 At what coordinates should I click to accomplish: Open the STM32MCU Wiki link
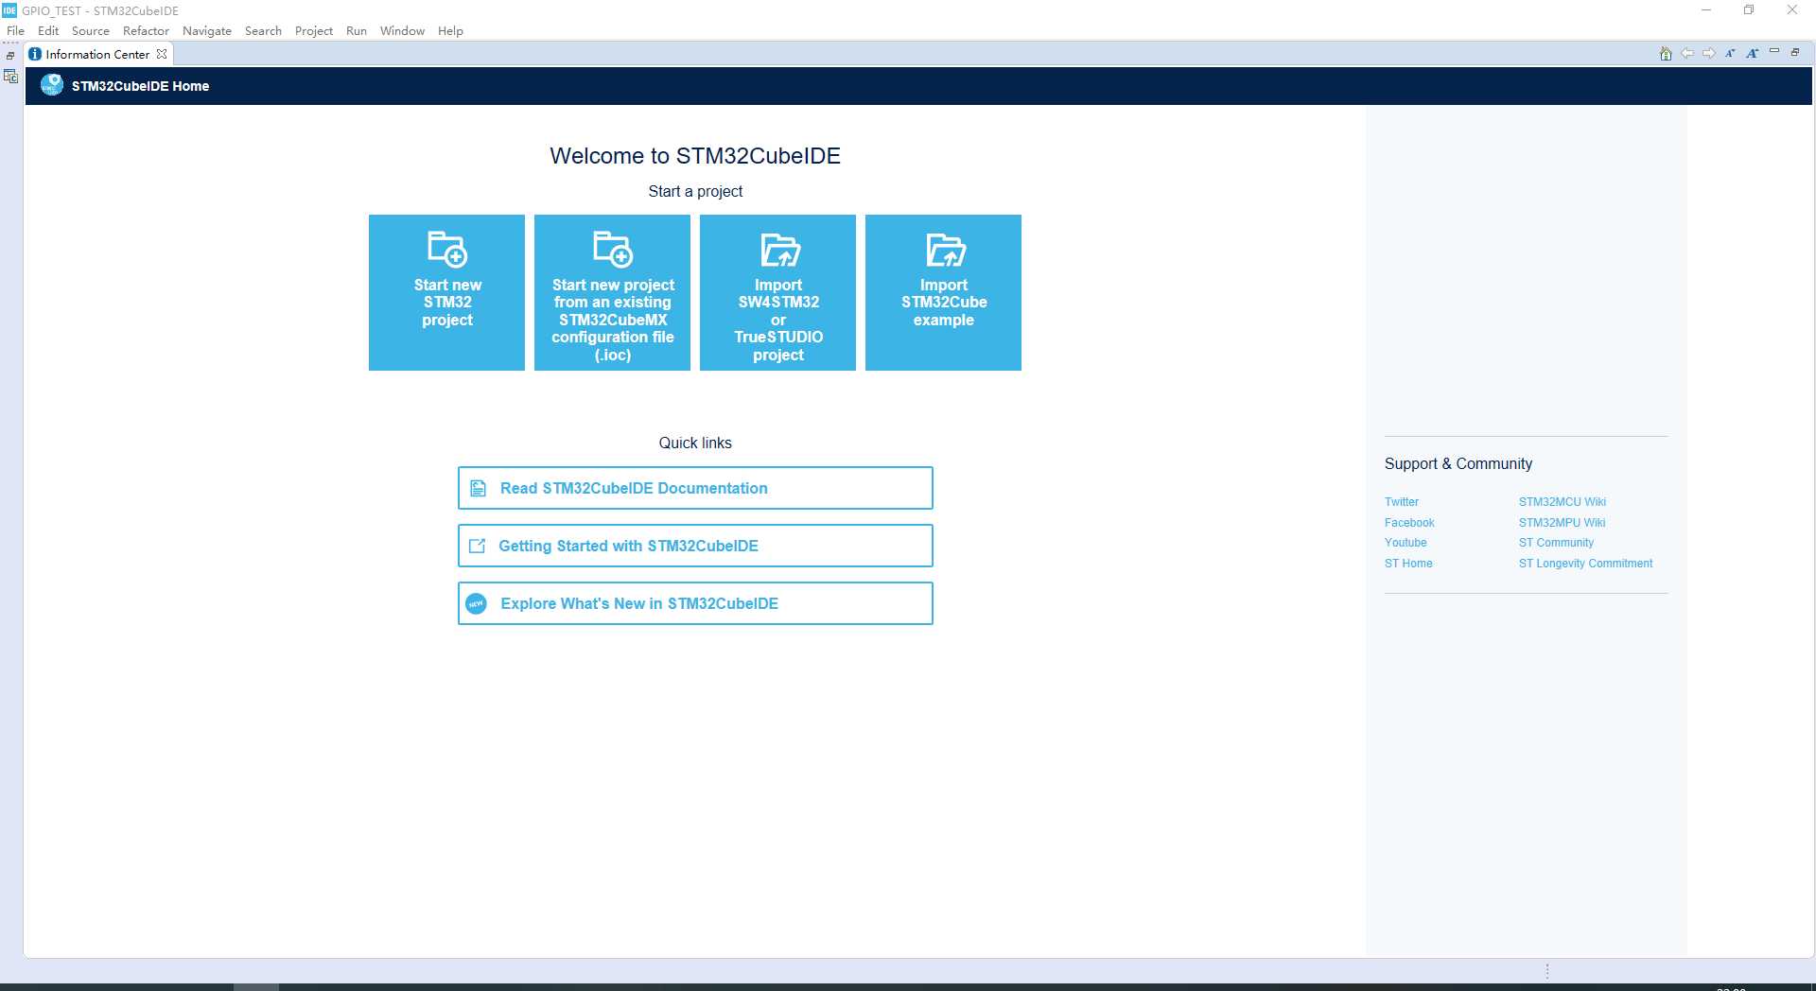[x=1563, y=502]
